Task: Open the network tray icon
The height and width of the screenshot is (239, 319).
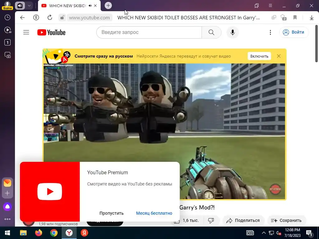Action: point(271,233)
